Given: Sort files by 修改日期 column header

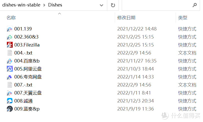Looking at the screenshot, I should click(x=126, y=18).
